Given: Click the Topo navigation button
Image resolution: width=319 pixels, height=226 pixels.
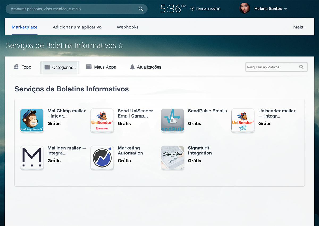Looking at the screenshot, I should (23, 67).
